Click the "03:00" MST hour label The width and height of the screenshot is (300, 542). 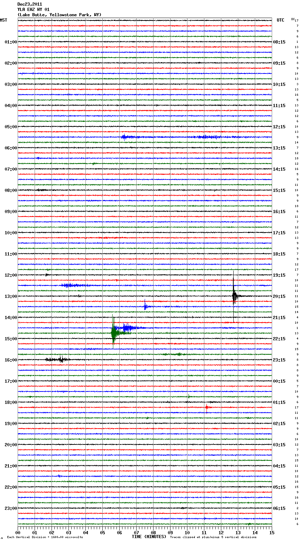pyautogui.click(x=11, y=84)
